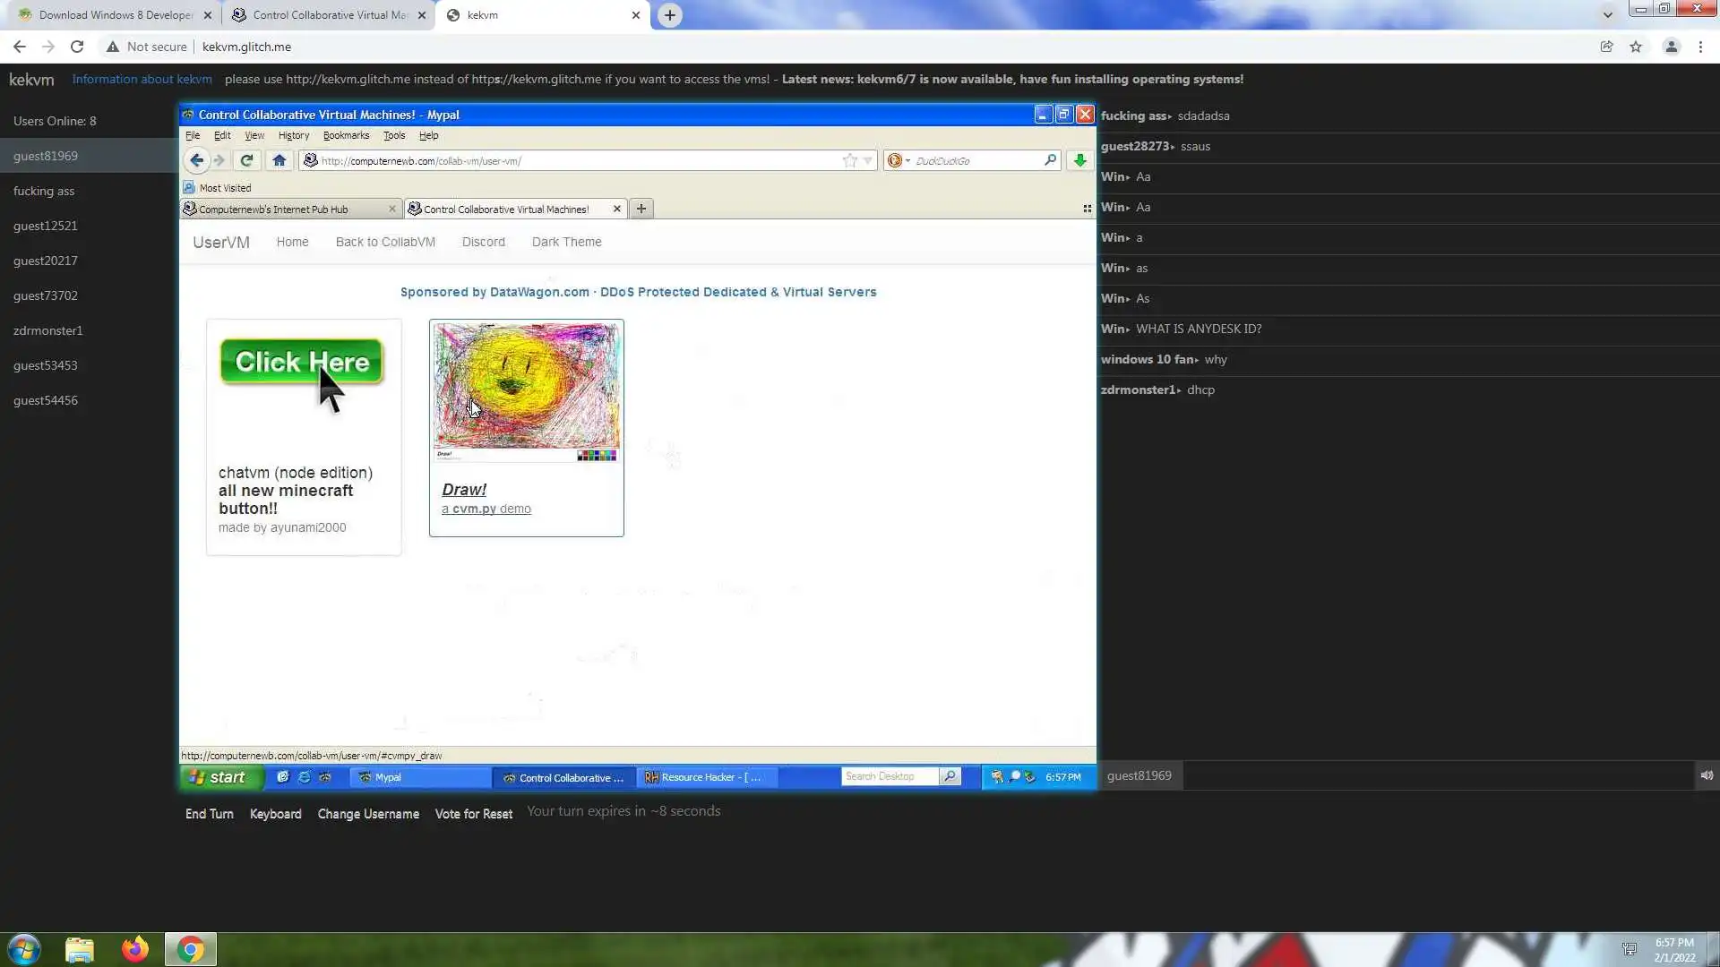Click the bookmark star in Mypal address bar
The image size is (1720, 967).
(849, 160)
